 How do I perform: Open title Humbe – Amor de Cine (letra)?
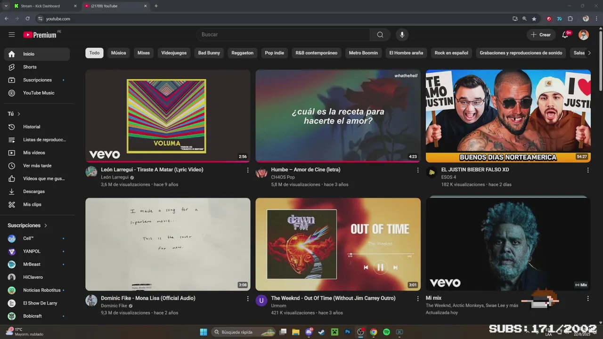[x=305, y=169]
